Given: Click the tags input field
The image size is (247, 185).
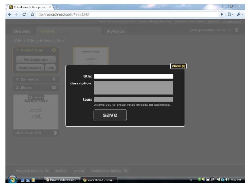Looking at the screenshot, I should click(134, 99).
